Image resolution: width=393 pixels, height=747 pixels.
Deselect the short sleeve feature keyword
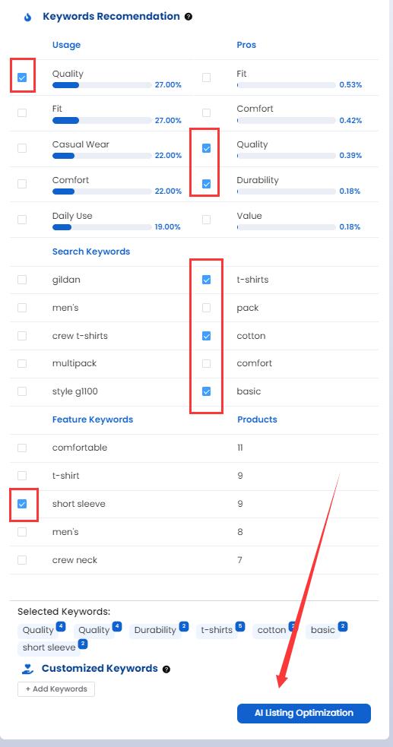(22, 504)
